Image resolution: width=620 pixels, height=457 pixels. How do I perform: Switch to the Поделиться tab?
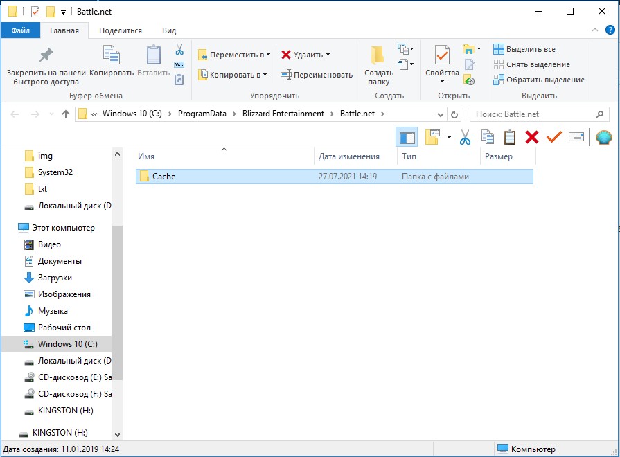pos(121,30)
